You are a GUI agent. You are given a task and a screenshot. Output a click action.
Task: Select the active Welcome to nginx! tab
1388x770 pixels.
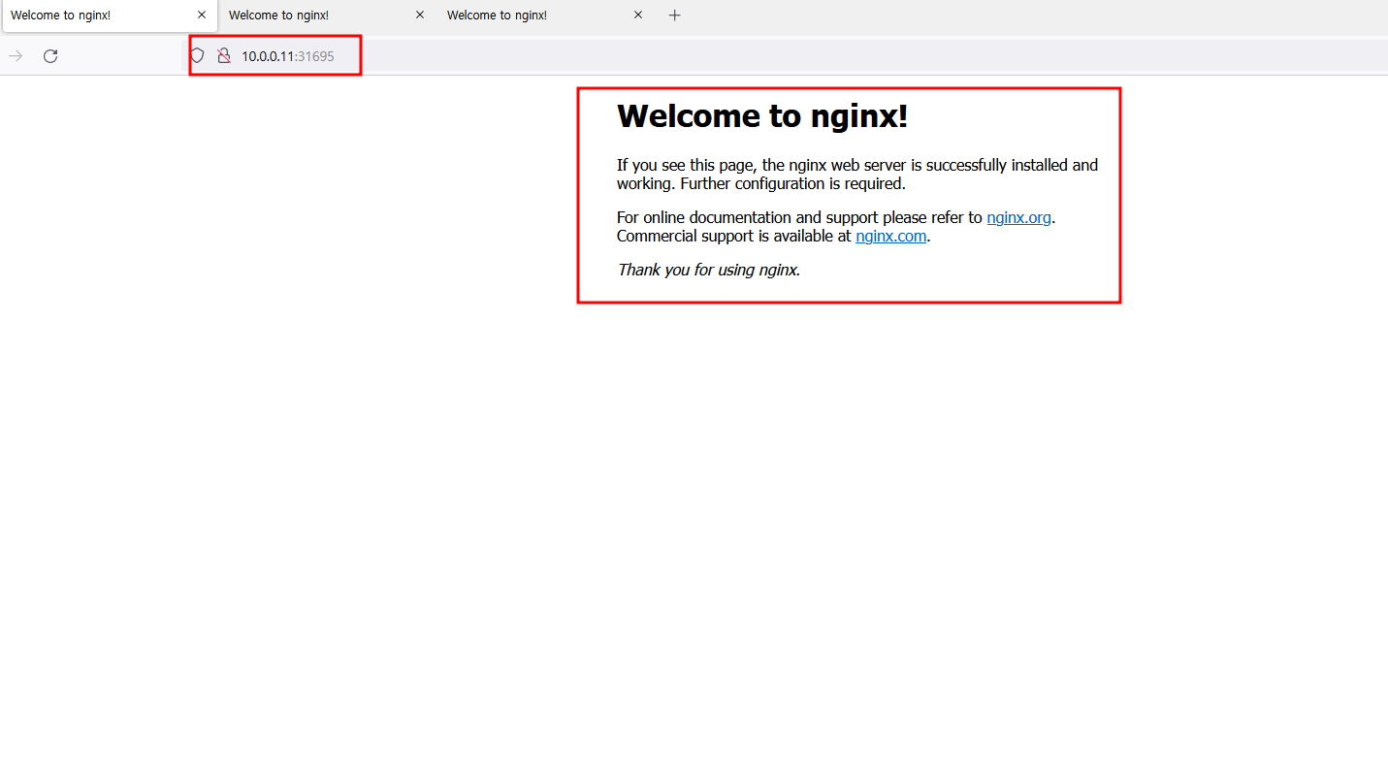(x=109, y=16)
